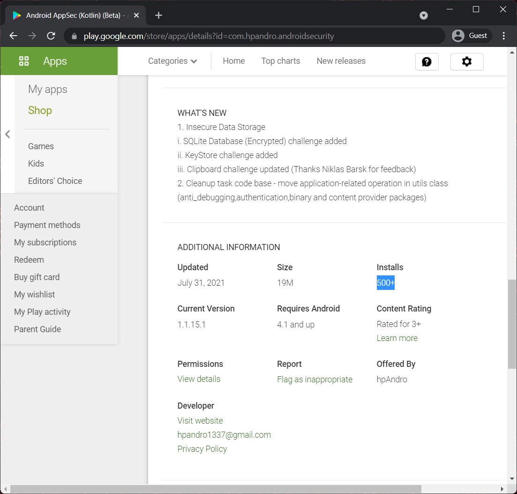Open Top charts

coord(281,61)
